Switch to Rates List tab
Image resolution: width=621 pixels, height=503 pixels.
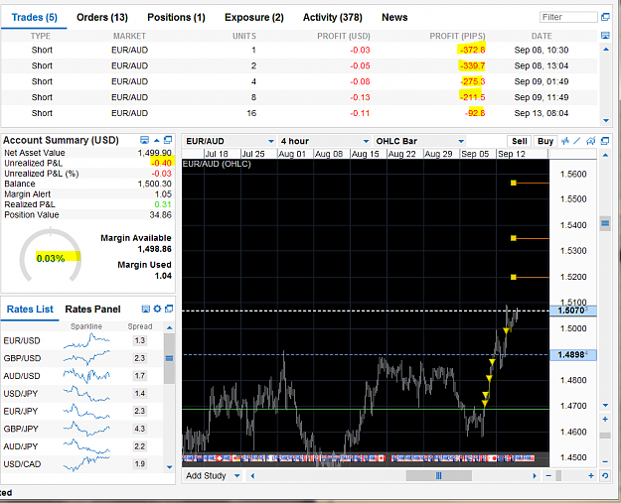[x=30, y=310]
